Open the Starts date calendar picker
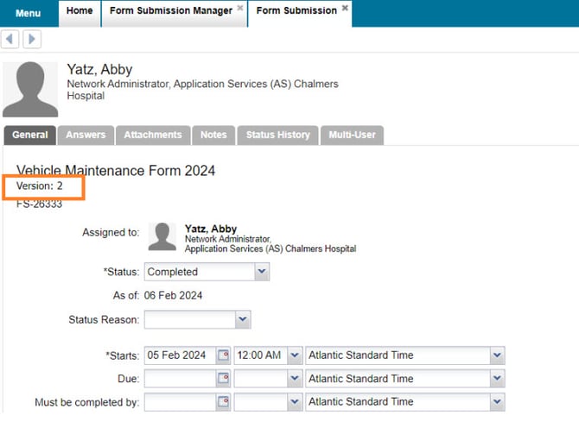Screen dimensions: 579x428 coord(223,356)
